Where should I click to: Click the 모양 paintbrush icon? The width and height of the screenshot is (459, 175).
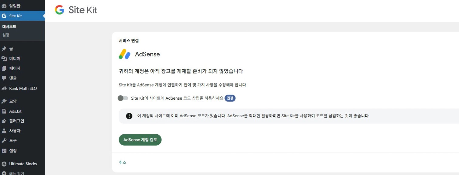point(4,101)
